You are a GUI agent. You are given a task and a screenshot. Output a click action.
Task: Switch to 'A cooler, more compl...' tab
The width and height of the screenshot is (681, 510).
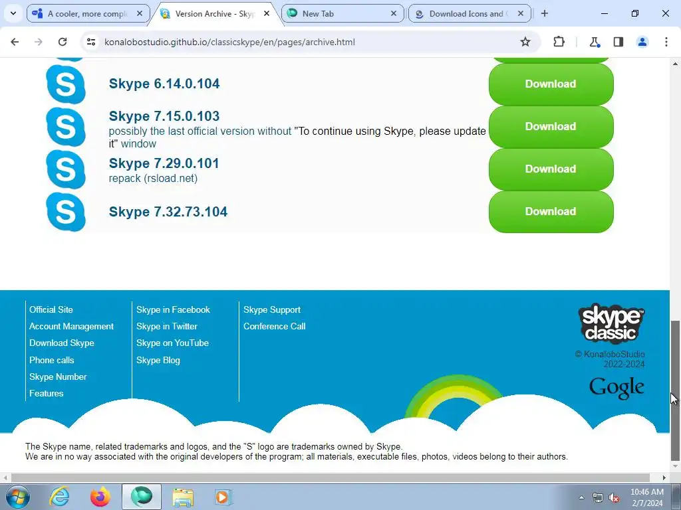click(x=88, y=14)
